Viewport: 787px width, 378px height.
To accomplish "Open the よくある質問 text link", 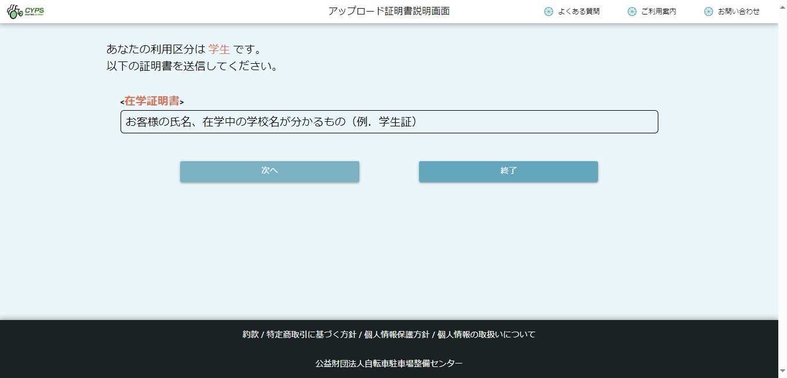I will (578, 12).
